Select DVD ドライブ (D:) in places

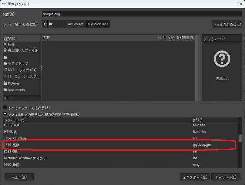[x=22, y=70]
